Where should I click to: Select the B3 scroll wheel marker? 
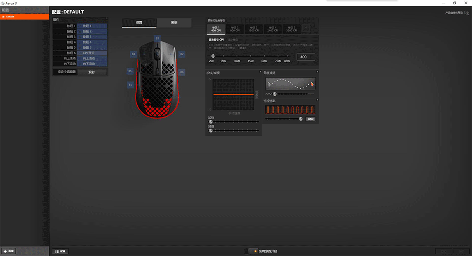click(x=157, y=38)
